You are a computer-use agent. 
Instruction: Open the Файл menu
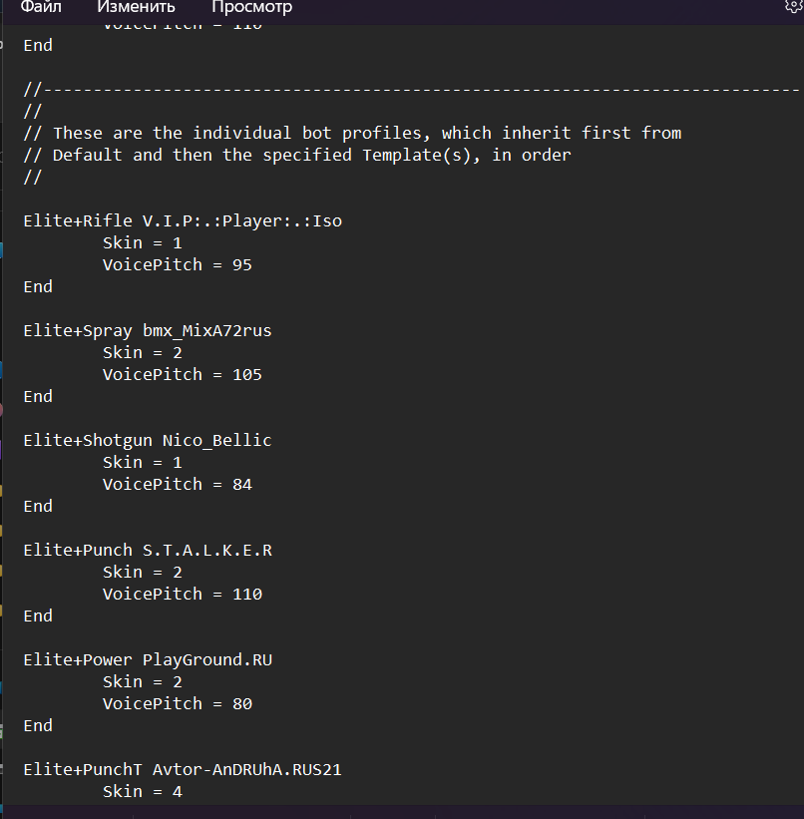tap(41, 7)
